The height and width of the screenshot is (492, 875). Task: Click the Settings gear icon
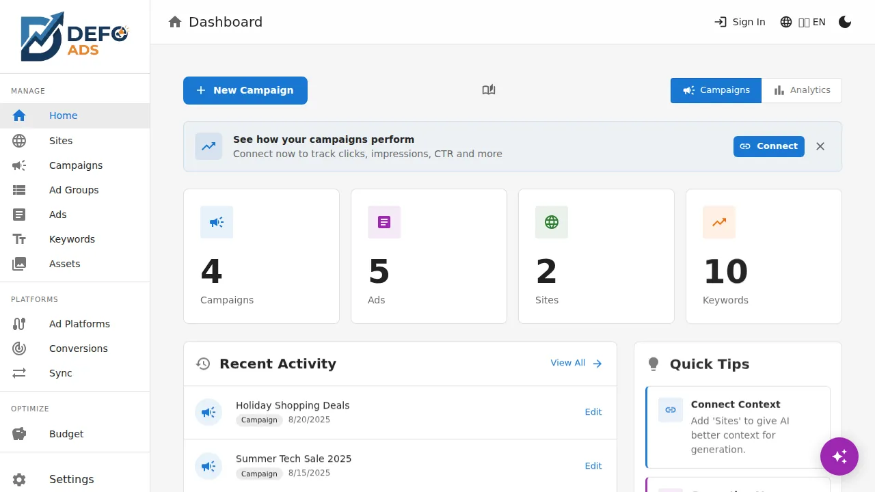point(19,480)
